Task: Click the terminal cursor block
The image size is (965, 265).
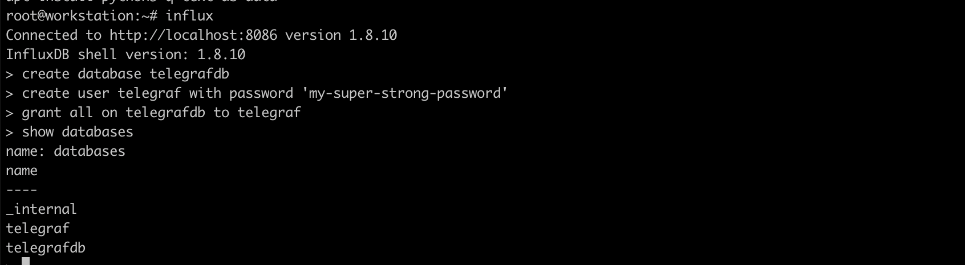Action: 26,261
